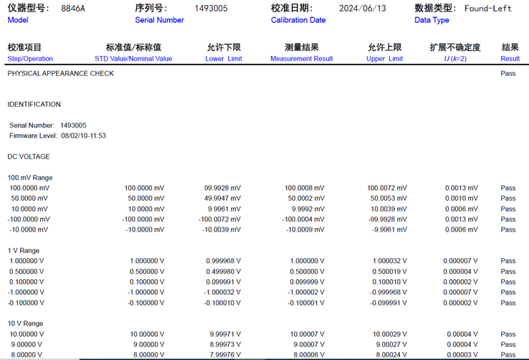
Task: Click uncertainty 0.00003 V
Action: click(x=462, y=355)
